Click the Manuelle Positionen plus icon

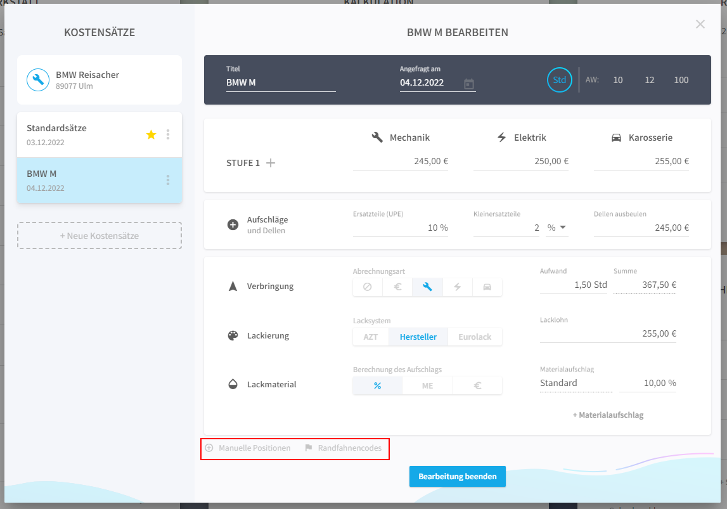209,448
